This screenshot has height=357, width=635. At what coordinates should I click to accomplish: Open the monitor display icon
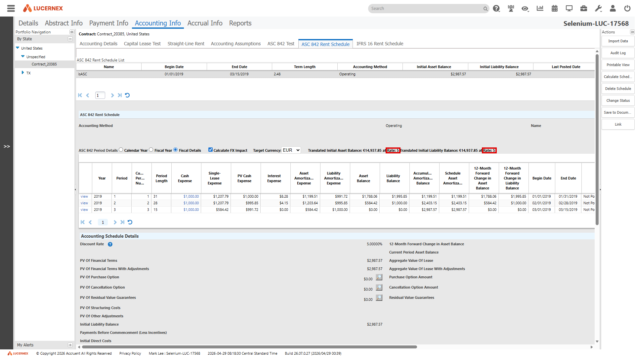[x=569, y=9]
